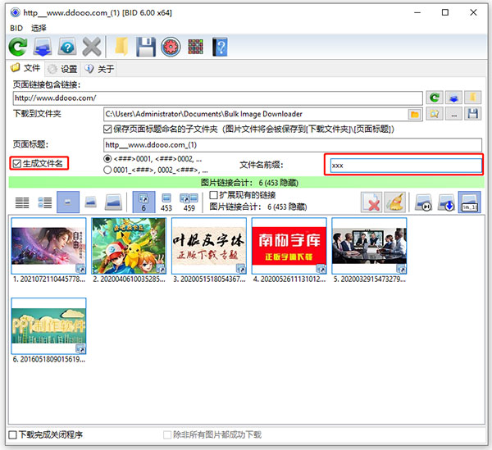
Task: Click small download icon beside URL field
Action: tap(453, 98)
